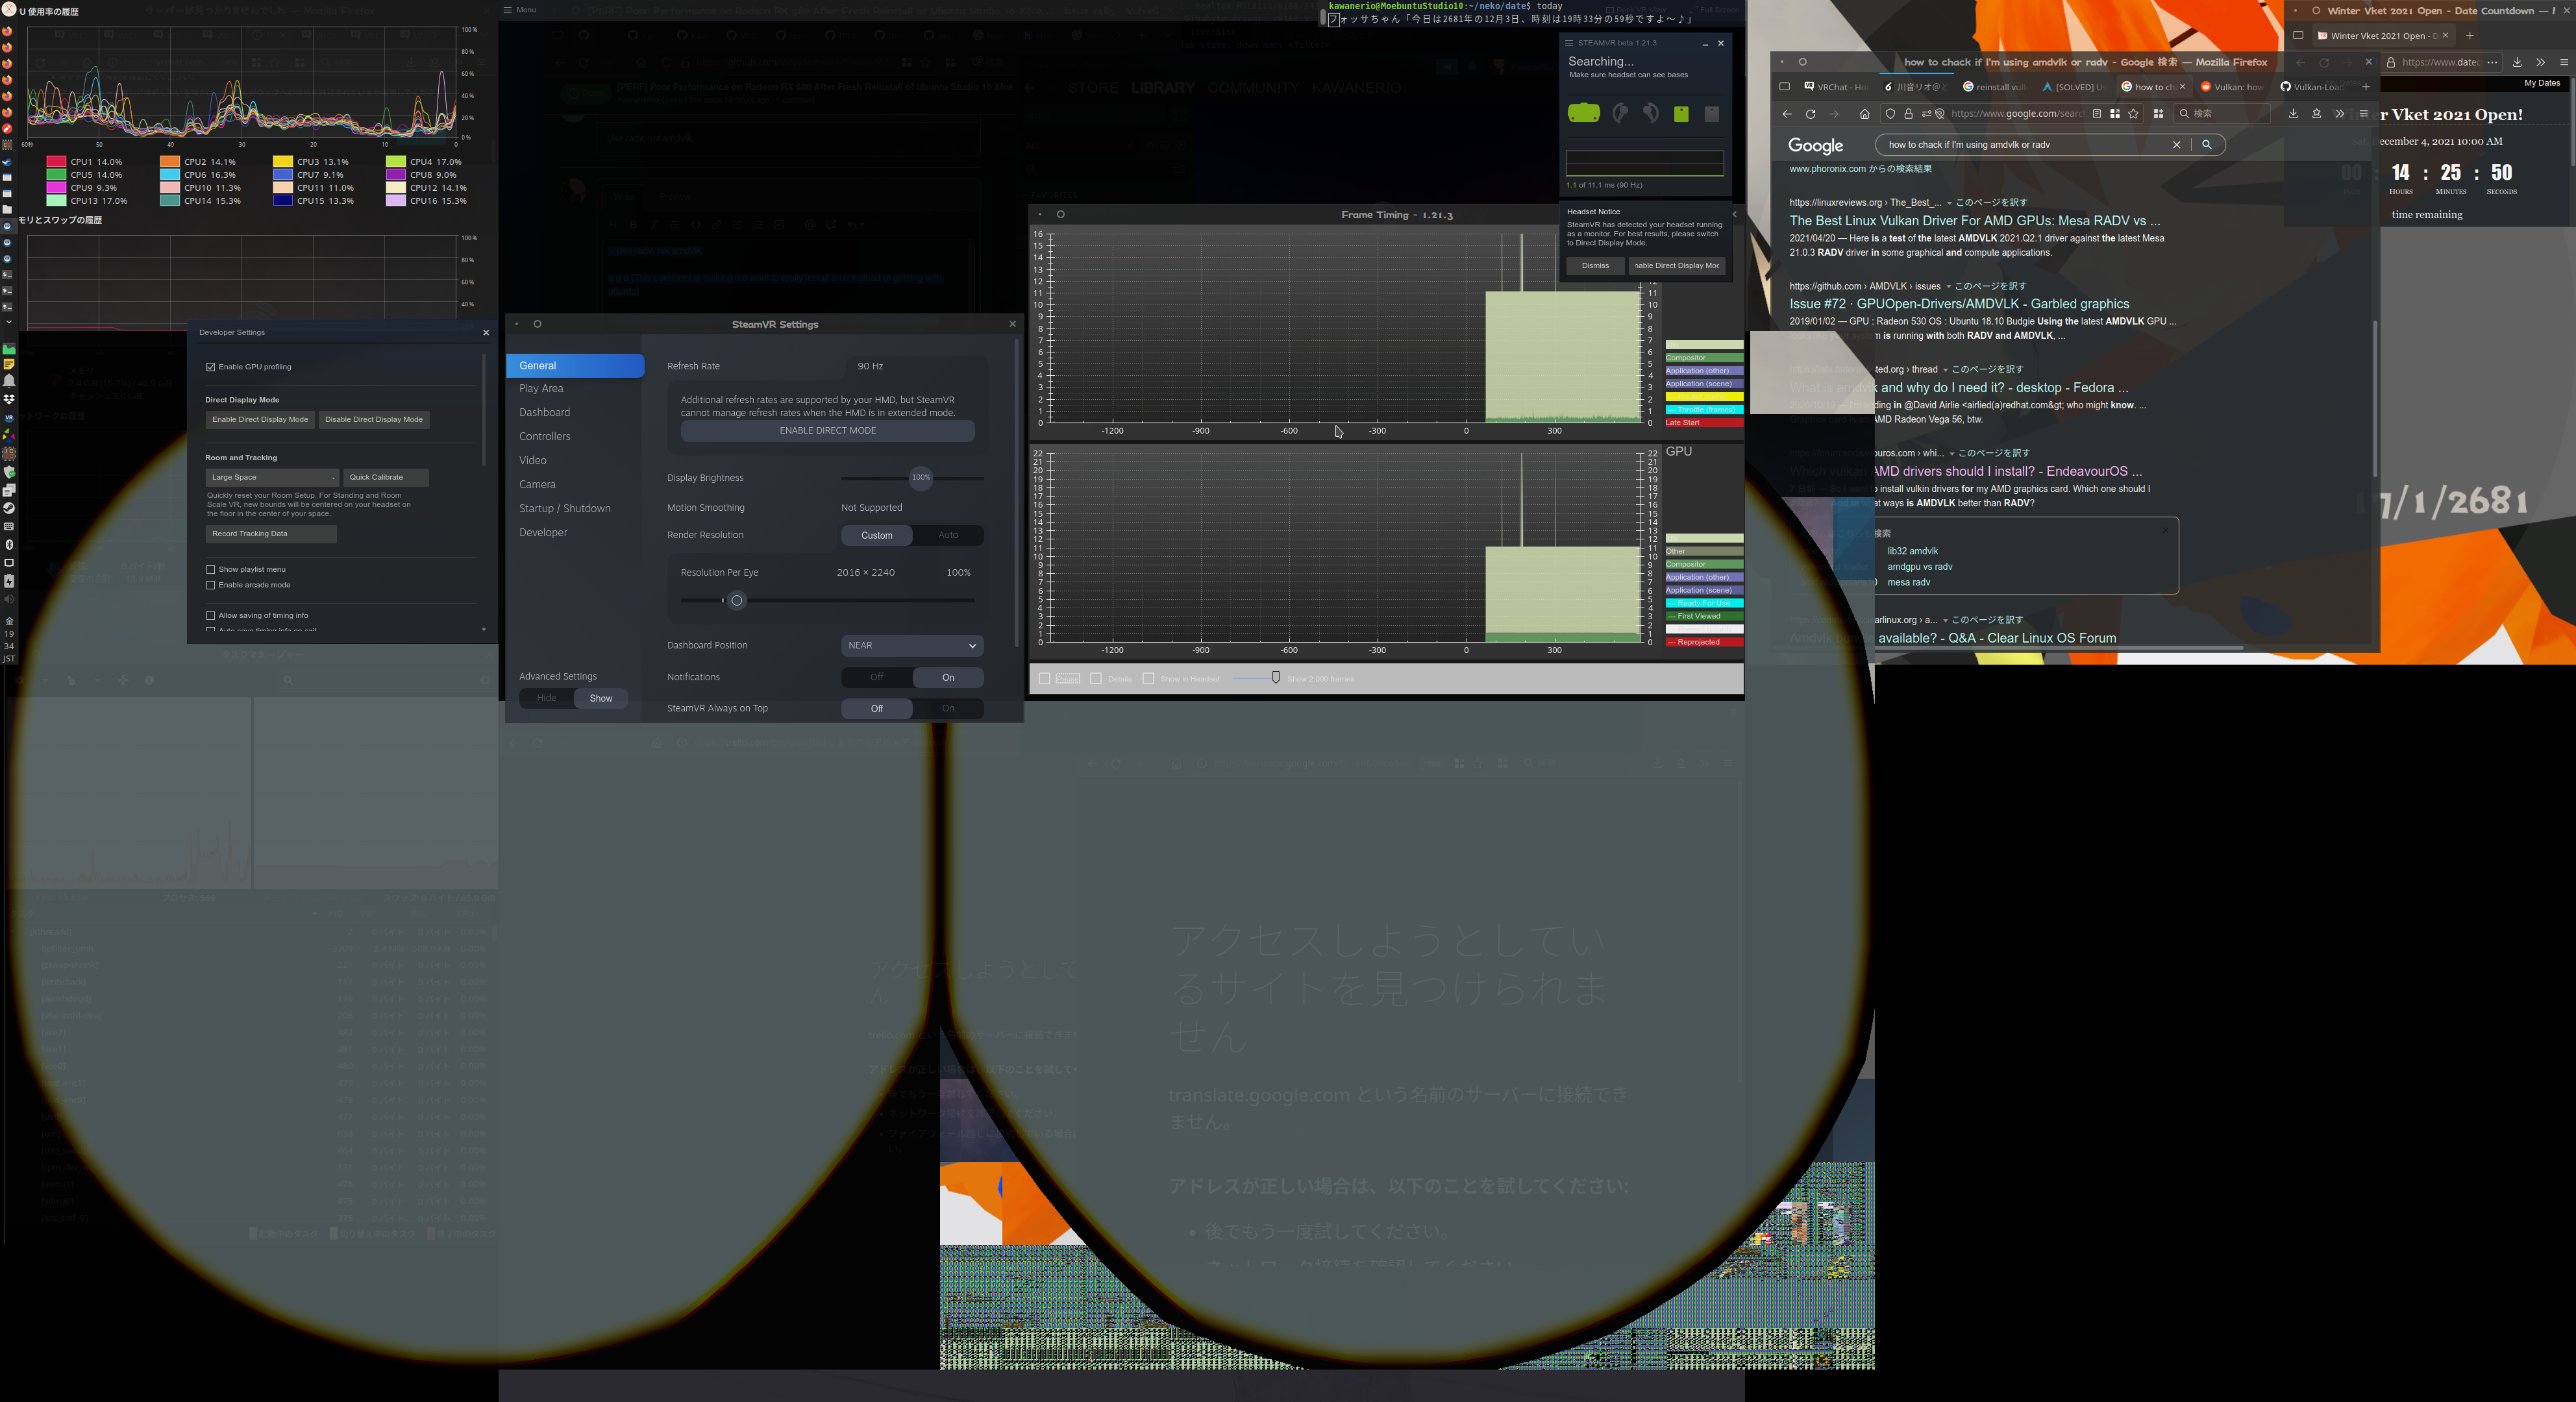
Task: Click the Firefox reload button in Google window
Action: 1810,114
